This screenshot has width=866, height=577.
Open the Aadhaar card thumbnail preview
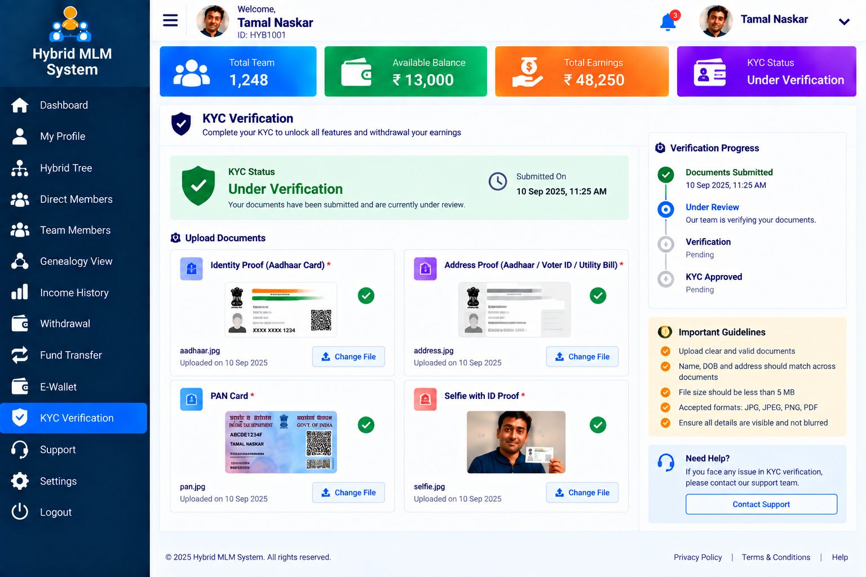(x=281, y=310)
